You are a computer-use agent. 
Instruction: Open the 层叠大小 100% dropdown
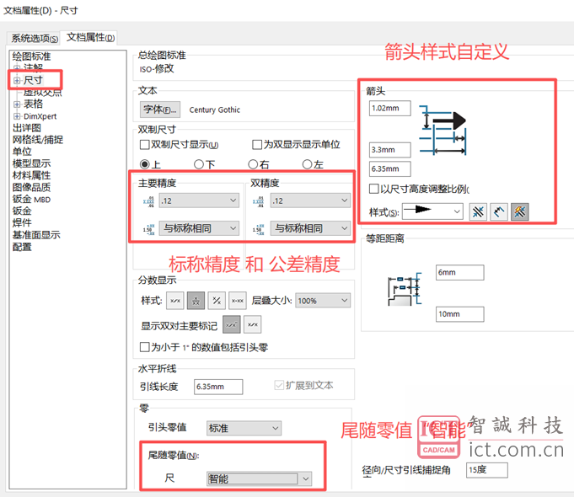coord(323,301)
